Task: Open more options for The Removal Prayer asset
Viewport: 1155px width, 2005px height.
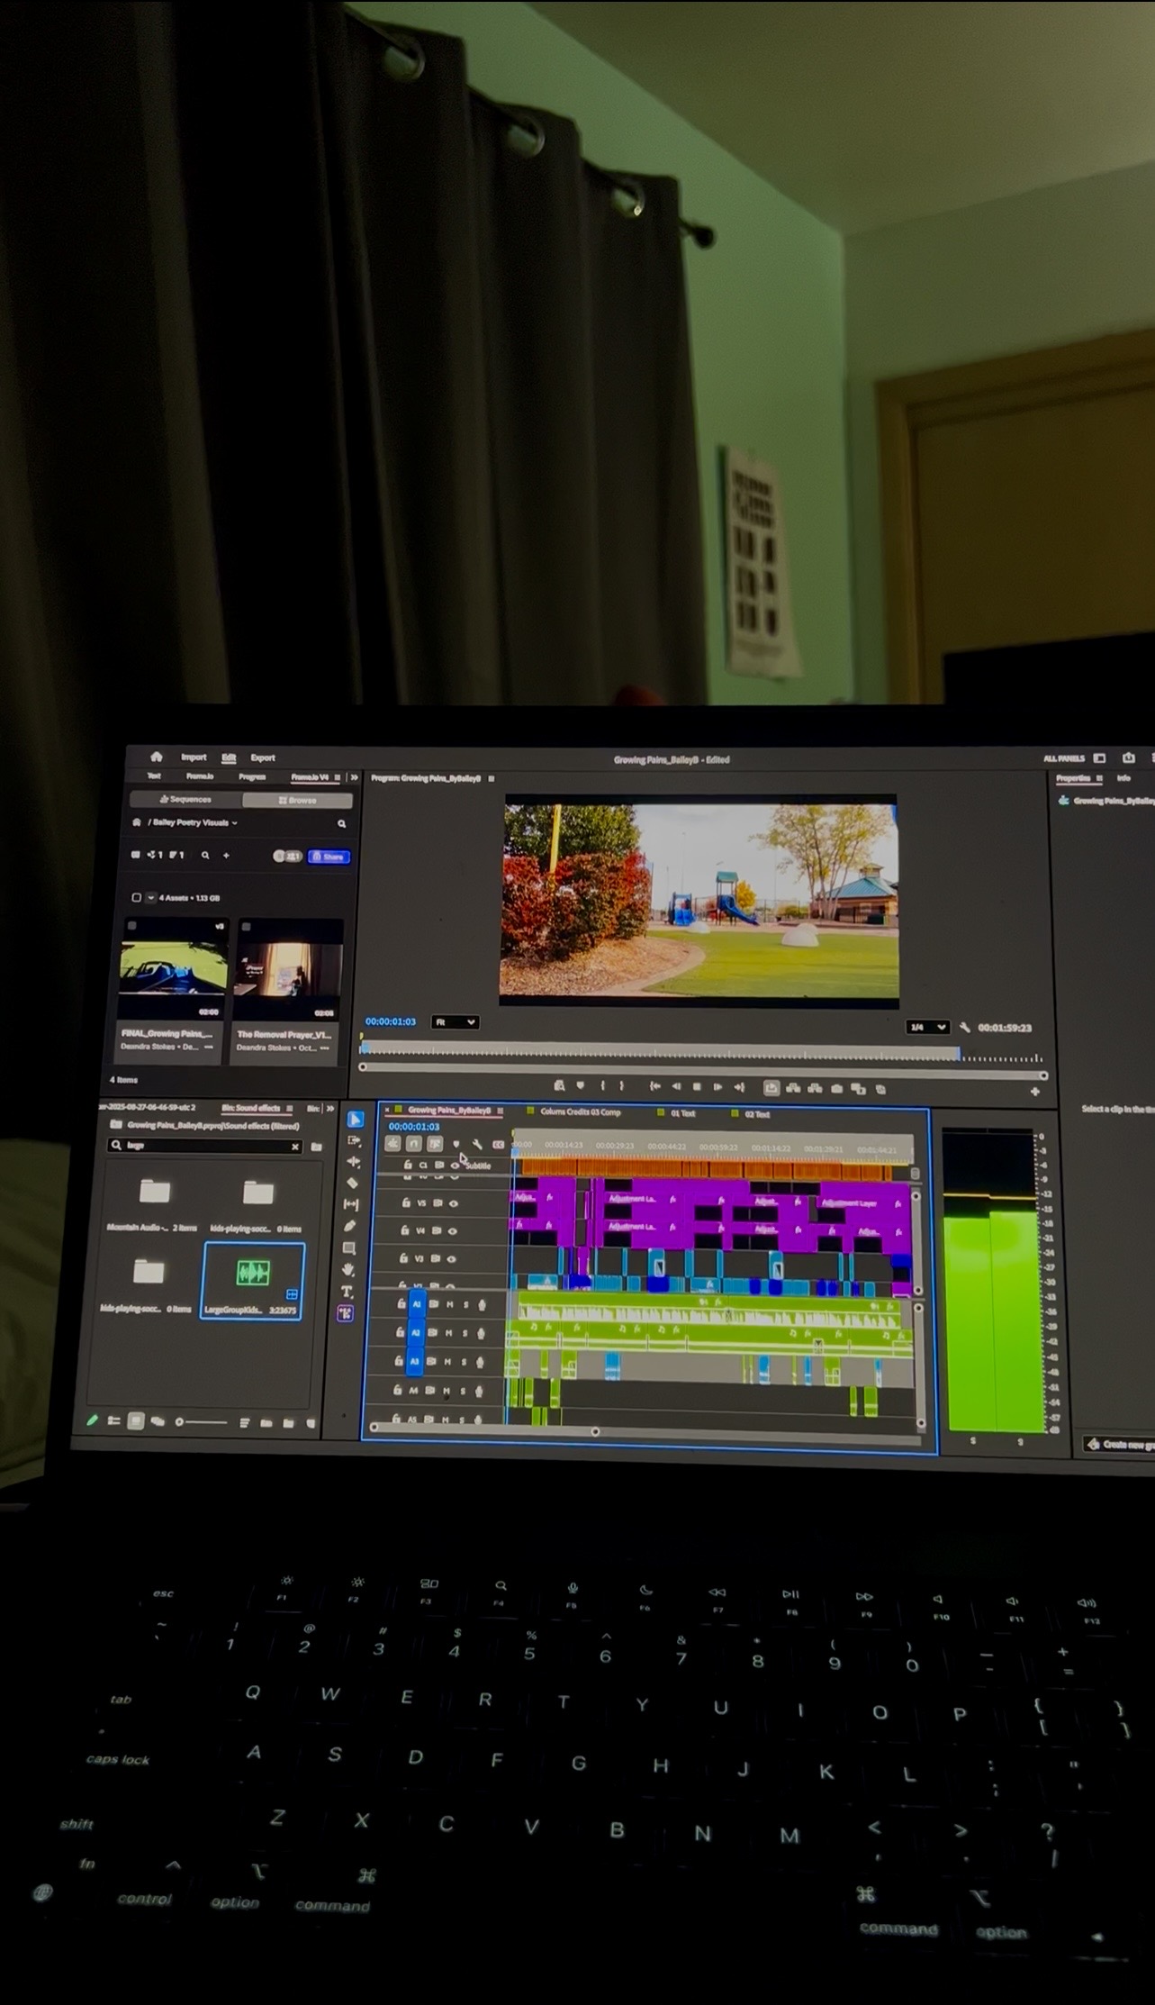Action: 325,1048
